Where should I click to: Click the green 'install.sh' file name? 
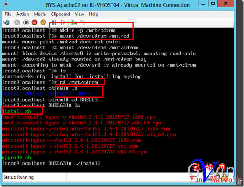pyautogui.click(x=17, y=111)
